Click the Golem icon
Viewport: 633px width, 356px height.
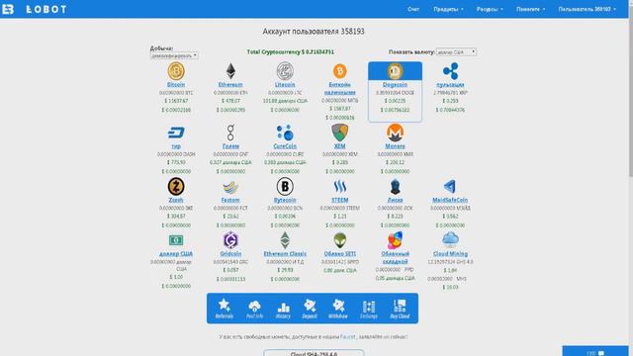click(x=230, y=133)
